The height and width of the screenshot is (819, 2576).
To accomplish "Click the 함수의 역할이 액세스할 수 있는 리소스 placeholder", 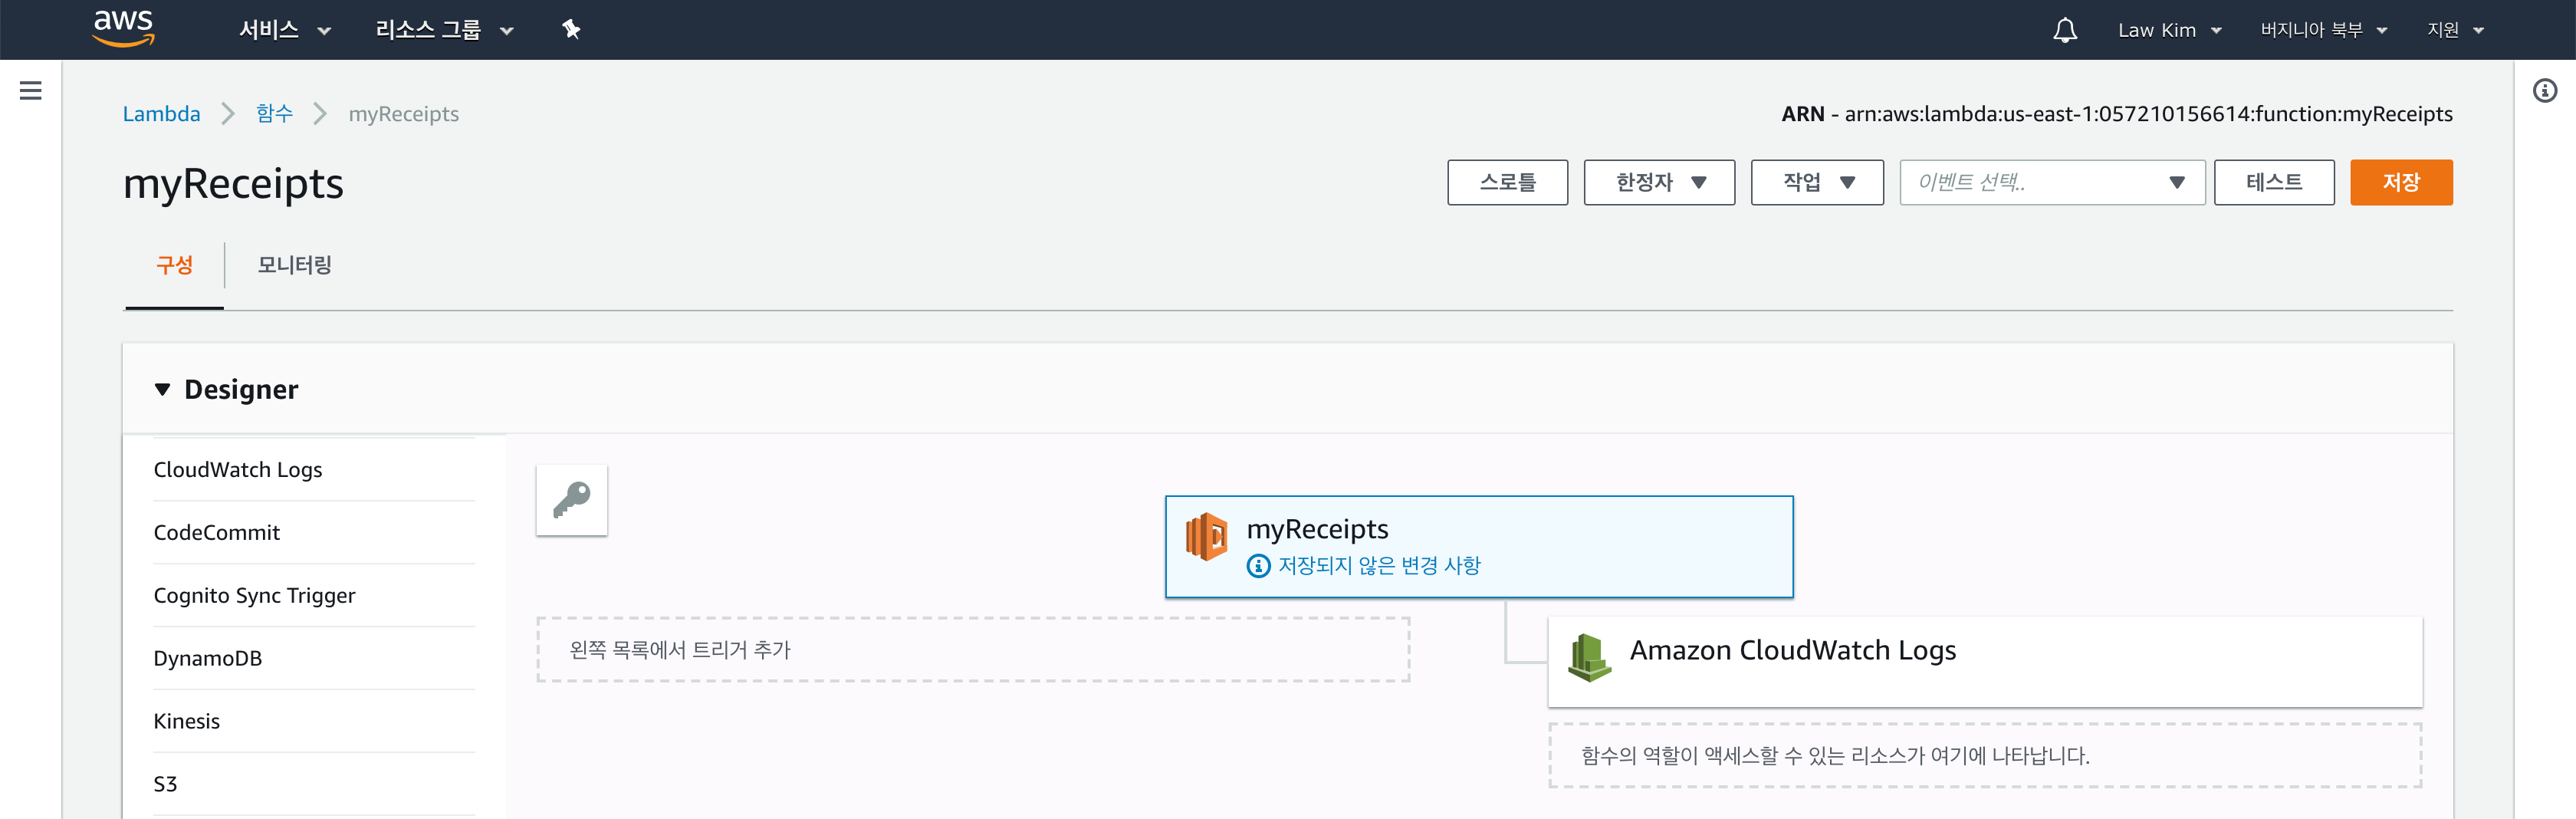I will point(1985,756).
